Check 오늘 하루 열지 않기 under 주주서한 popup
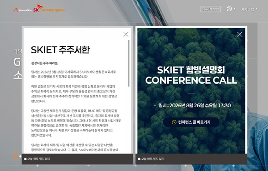 click(25, 159)
